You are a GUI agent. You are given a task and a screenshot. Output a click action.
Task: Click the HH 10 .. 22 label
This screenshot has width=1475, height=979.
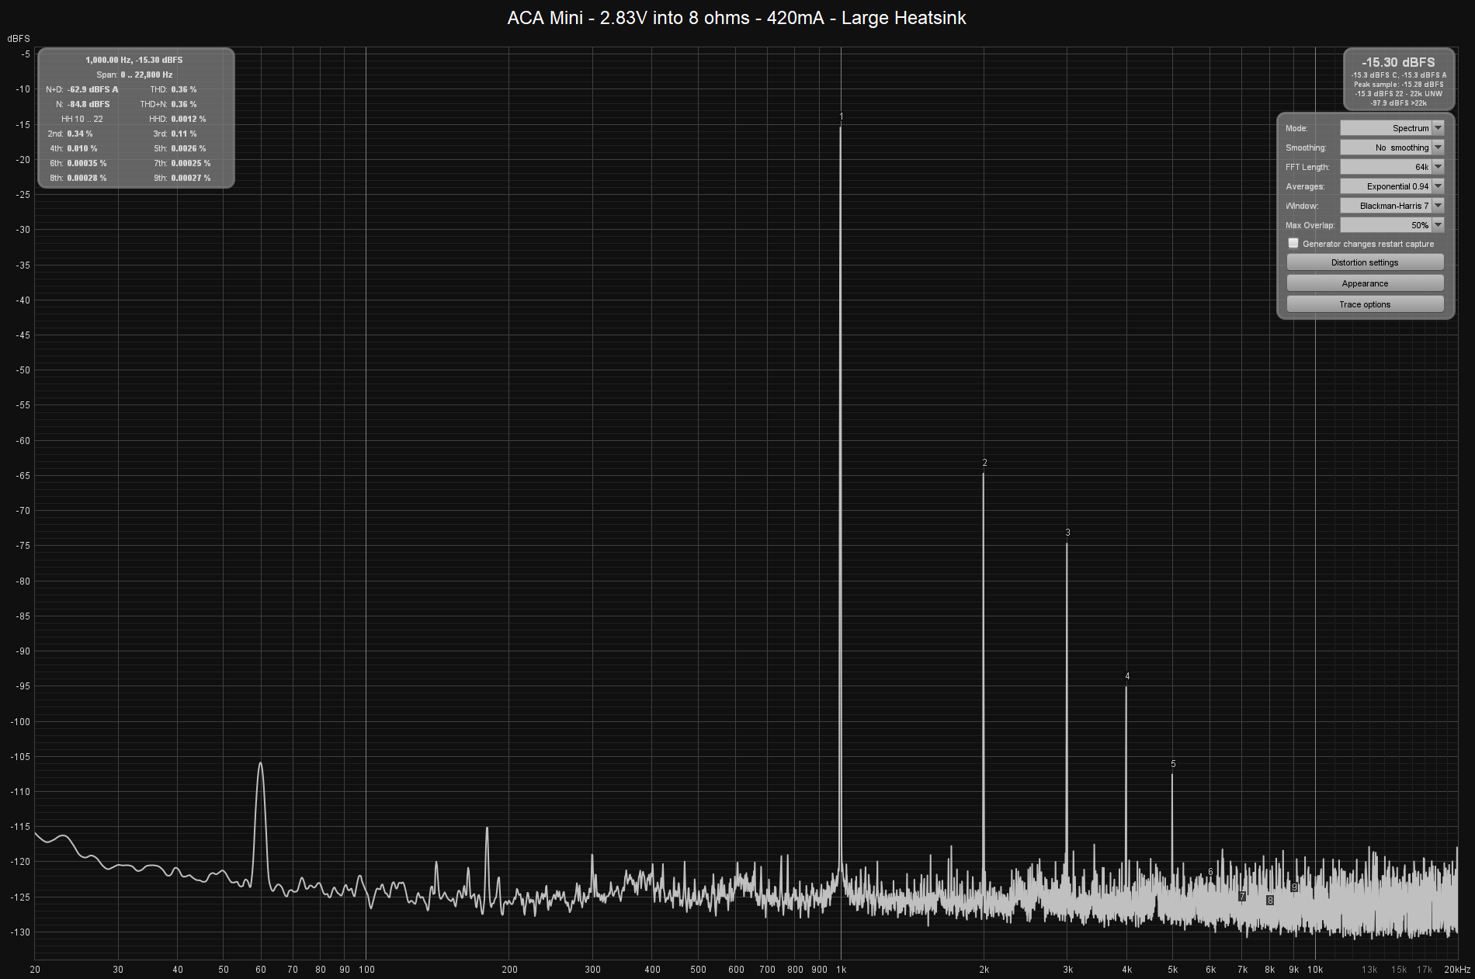[82, 119]
